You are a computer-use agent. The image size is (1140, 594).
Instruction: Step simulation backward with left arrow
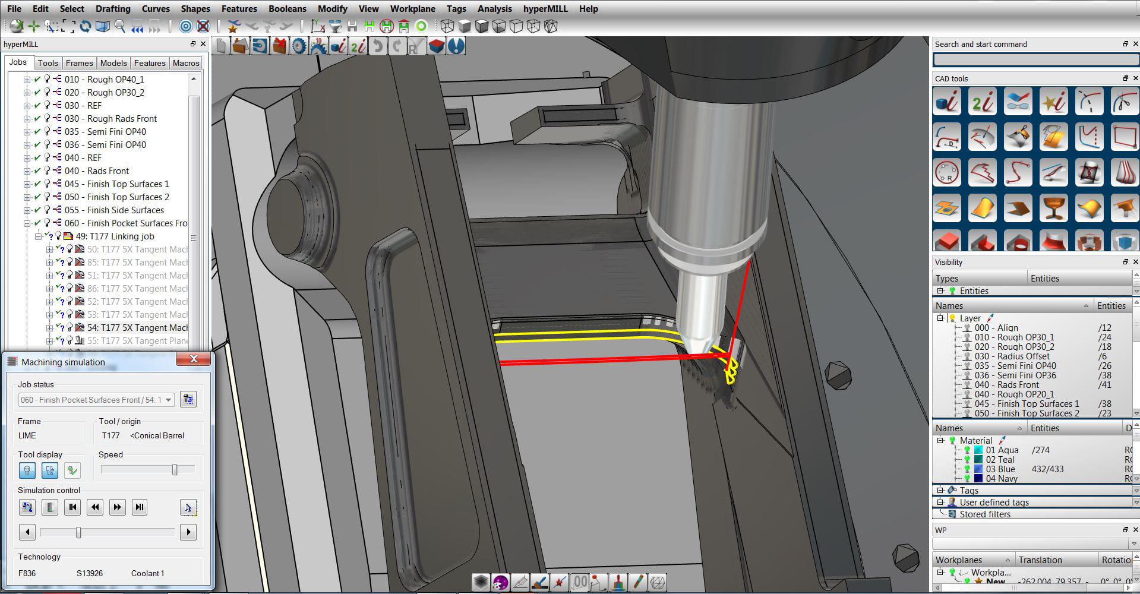(x=27, y=532)
